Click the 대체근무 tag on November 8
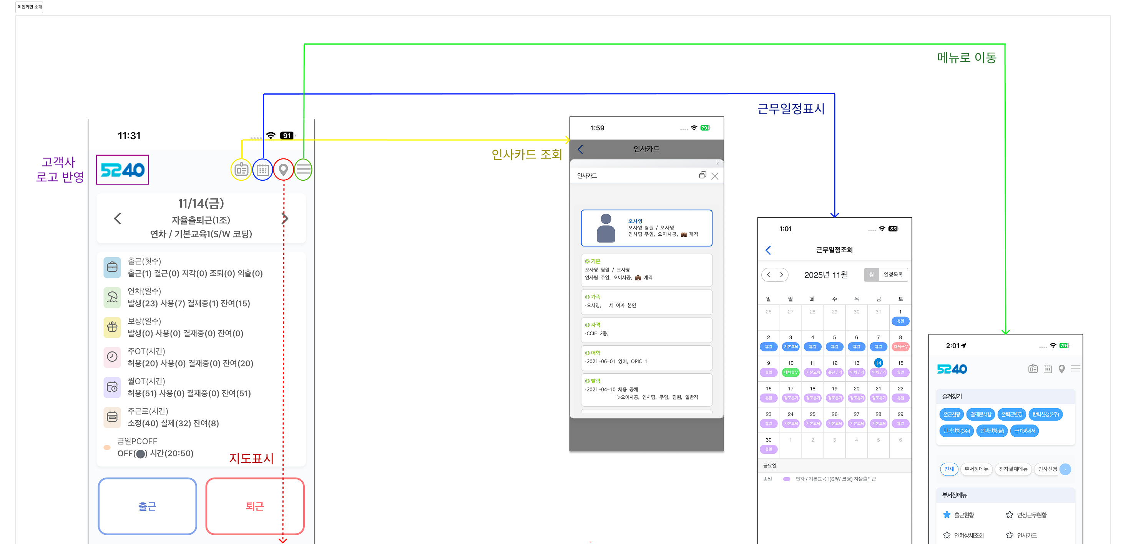The height and width of the screenshot is (544, 1126). (x=900, y=347)
